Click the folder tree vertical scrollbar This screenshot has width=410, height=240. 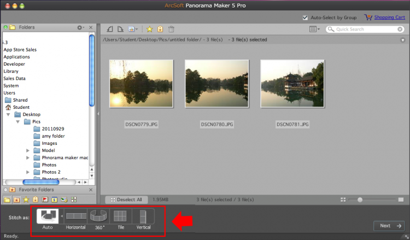tap(91, 71)
